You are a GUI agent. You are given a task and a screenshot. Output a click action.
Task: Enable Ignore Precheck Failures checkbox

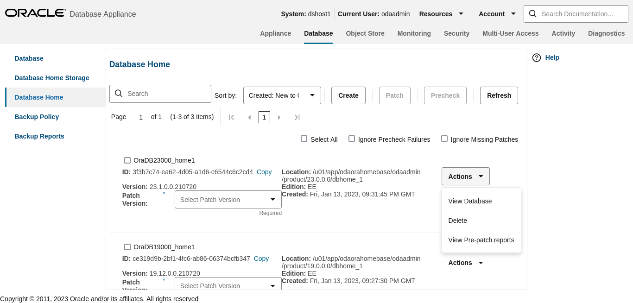[352, 139]
